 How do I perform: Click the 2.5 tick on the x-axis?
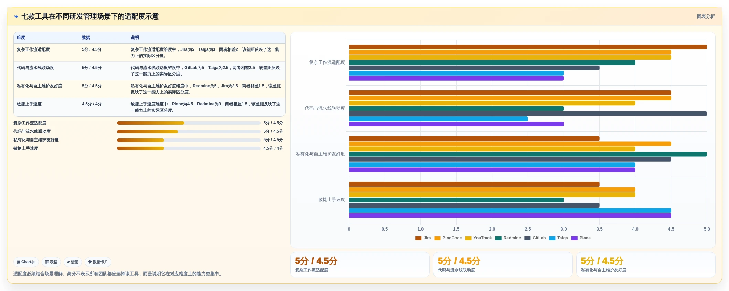528,229
